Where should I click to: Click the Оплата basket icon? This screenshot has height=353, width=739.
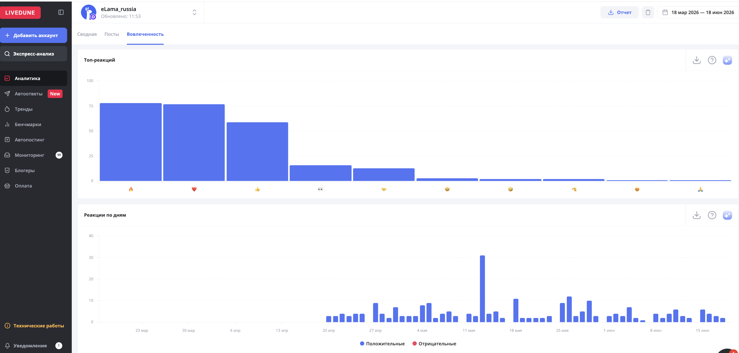7,185
